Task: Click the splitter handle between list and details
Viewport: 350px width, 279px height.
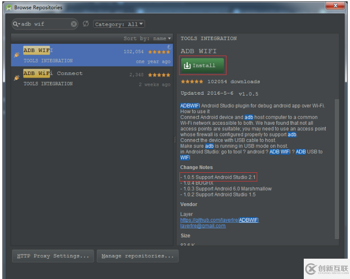Action: (175, 140)
